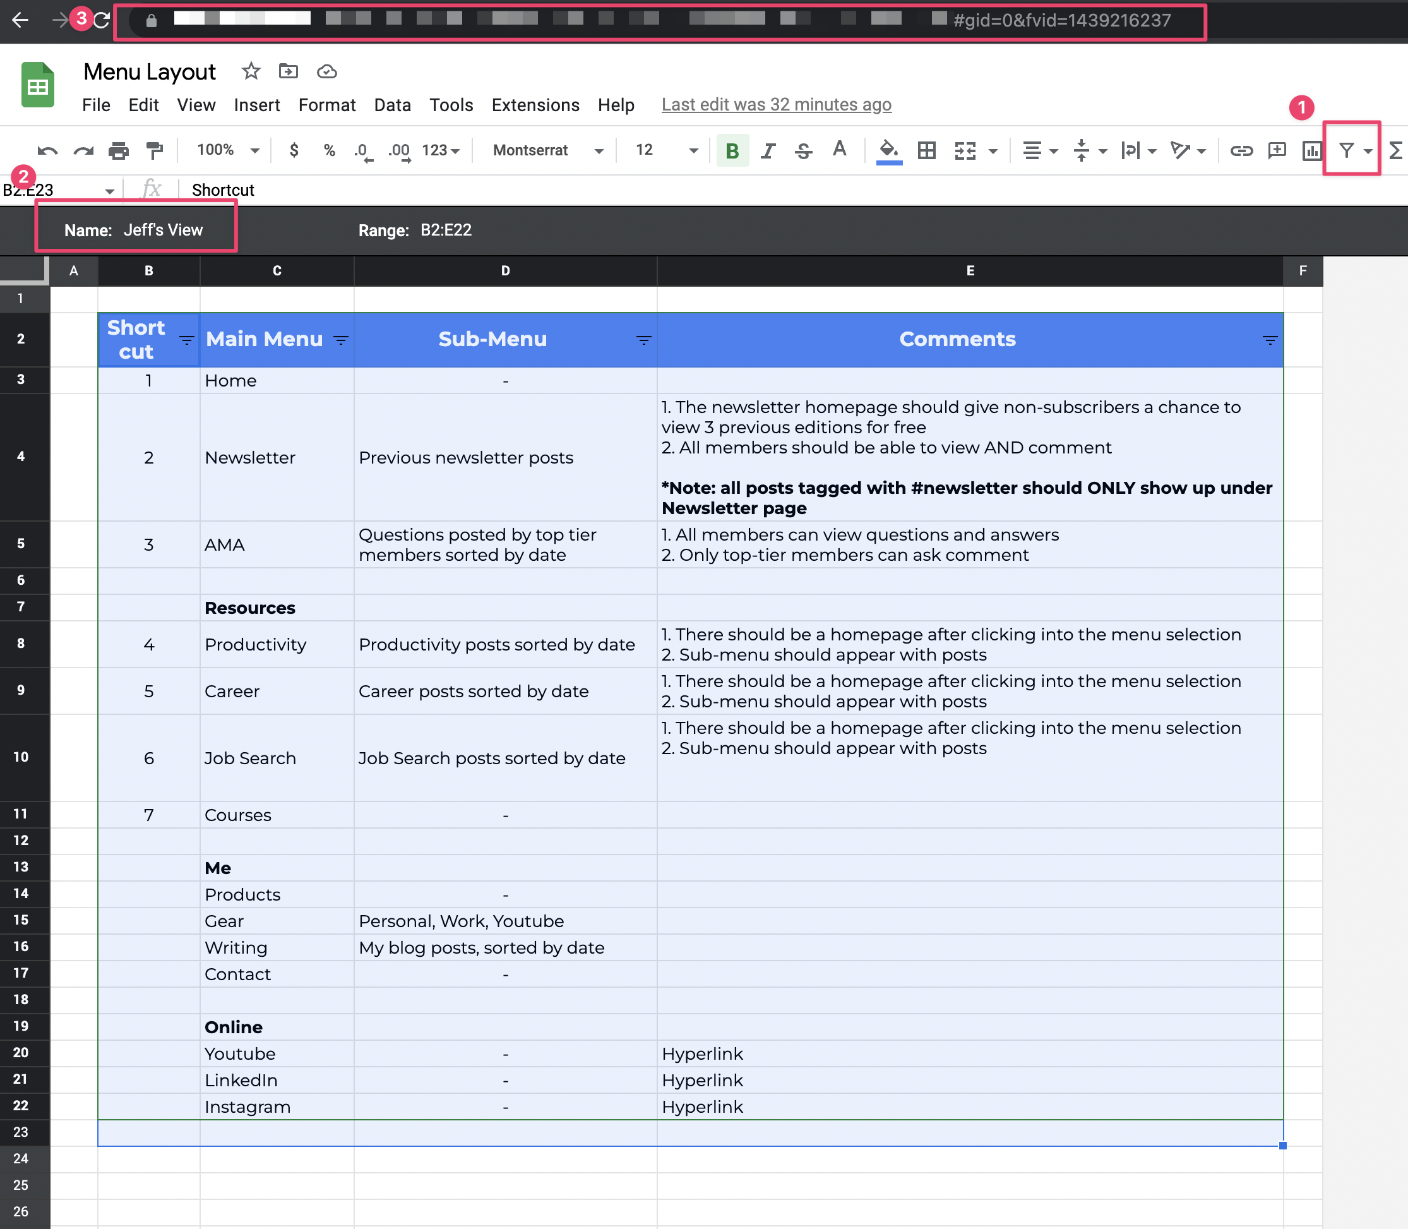1408x1229 pixels.
Task: Click the Undo arrow icon
Action: [x=47, y=151]
